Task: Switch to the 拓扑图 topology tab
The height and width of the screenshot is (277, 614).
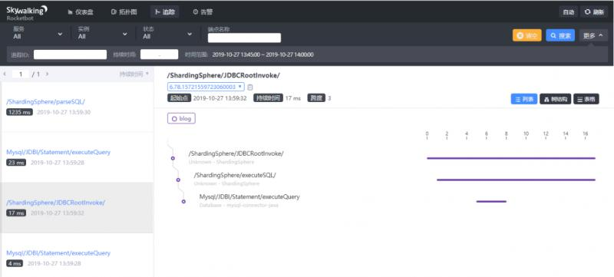Action: click(124, 12)
